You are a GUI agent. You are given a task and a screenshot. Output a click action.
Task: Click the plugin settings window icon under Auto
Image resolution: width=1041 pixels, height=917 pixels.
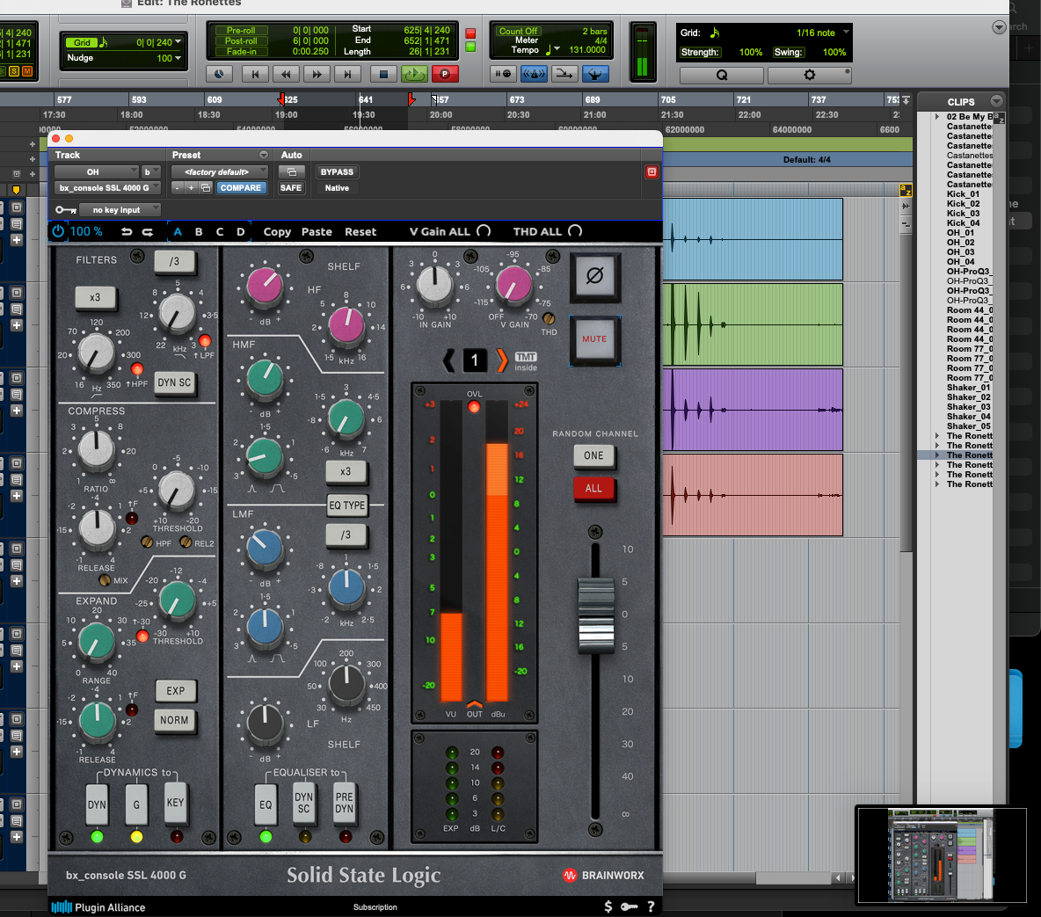click(x=291, y=172)
